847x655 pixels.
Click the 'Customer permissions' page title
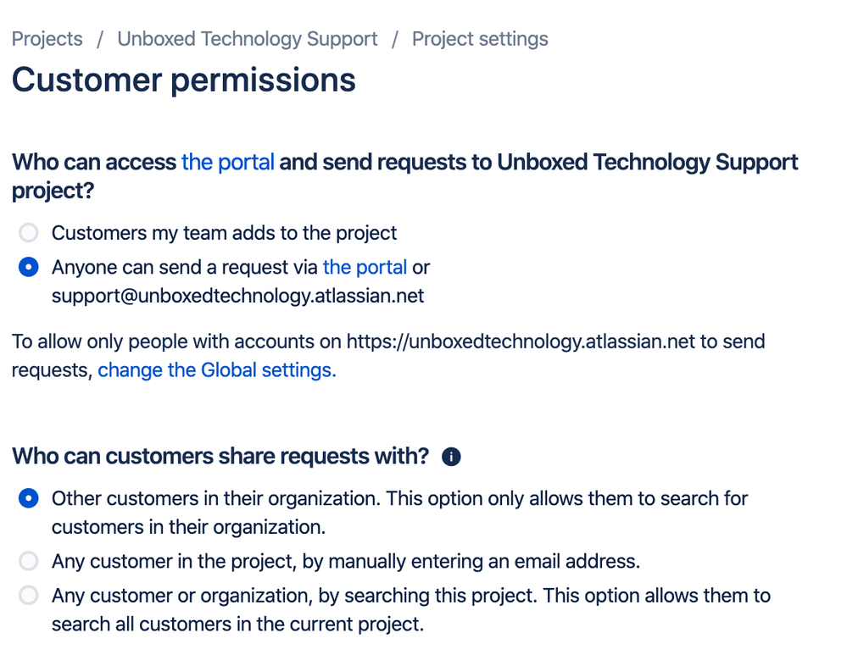pos(184,80)
